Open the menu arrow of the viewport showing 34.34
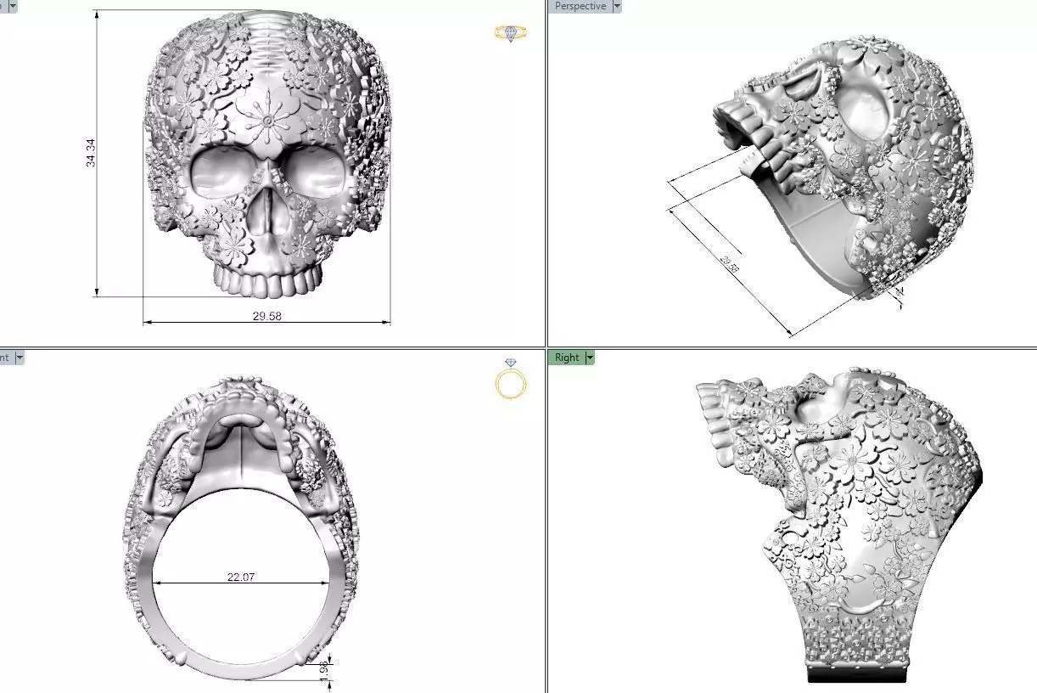 pyautogui.click(x=12, y=6)
